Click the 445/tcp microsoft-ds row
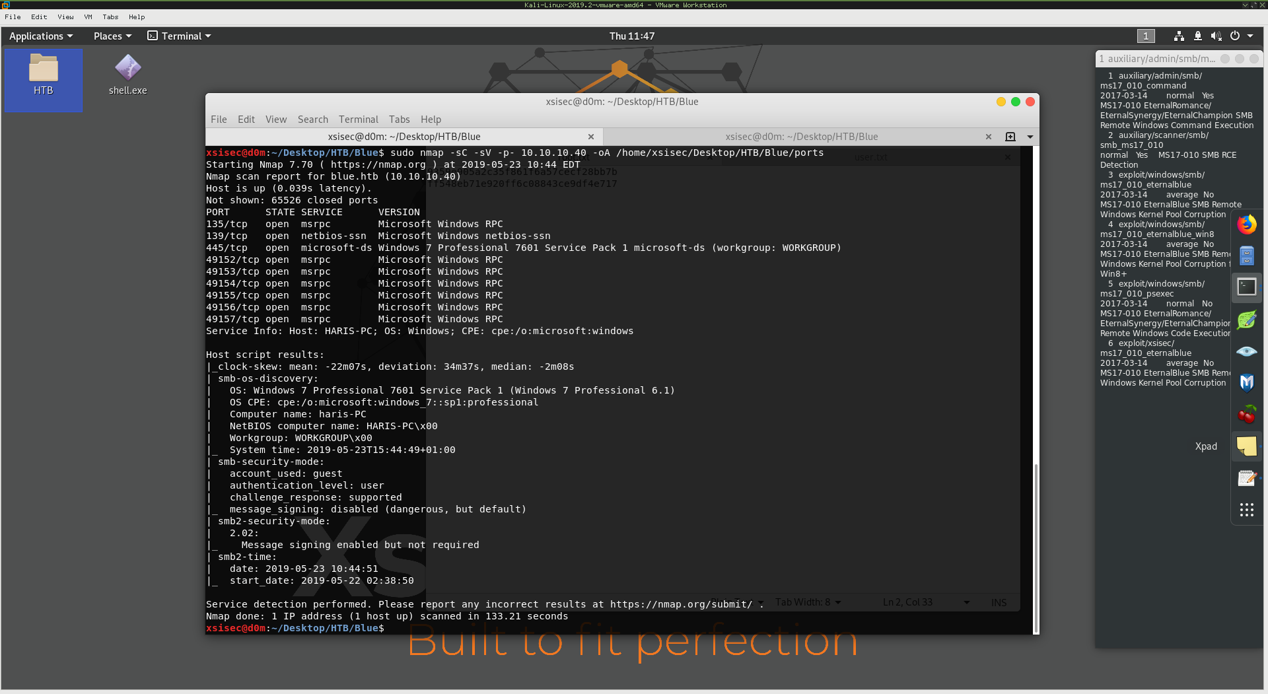This screenshot has width=1268, height=694. [524, 248]
